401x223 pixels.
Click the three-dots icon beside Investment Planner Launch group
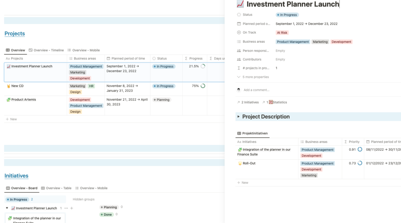[66, 208]
